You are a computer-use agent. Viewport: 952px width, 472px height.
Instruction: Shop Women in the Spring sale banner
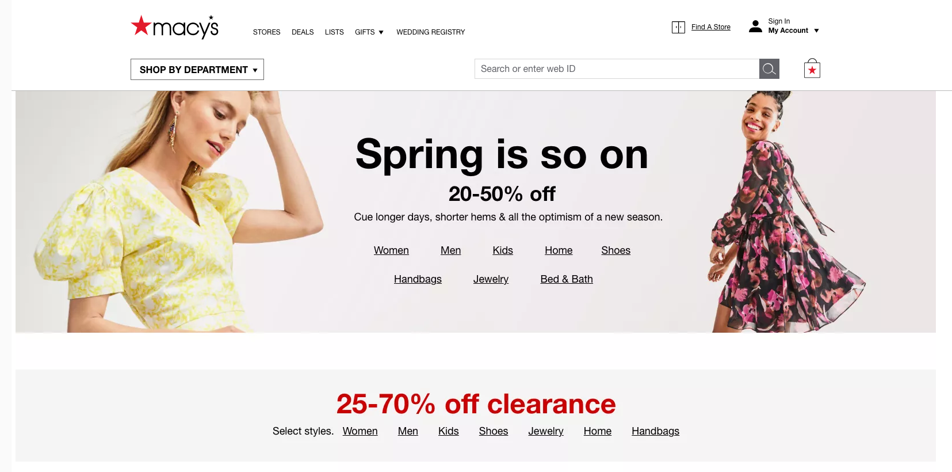391,250
